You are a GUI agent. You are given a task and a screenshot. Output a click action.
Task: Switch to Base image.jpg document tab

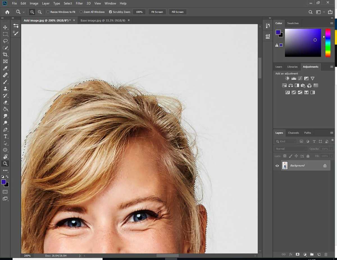coord(103,21)
